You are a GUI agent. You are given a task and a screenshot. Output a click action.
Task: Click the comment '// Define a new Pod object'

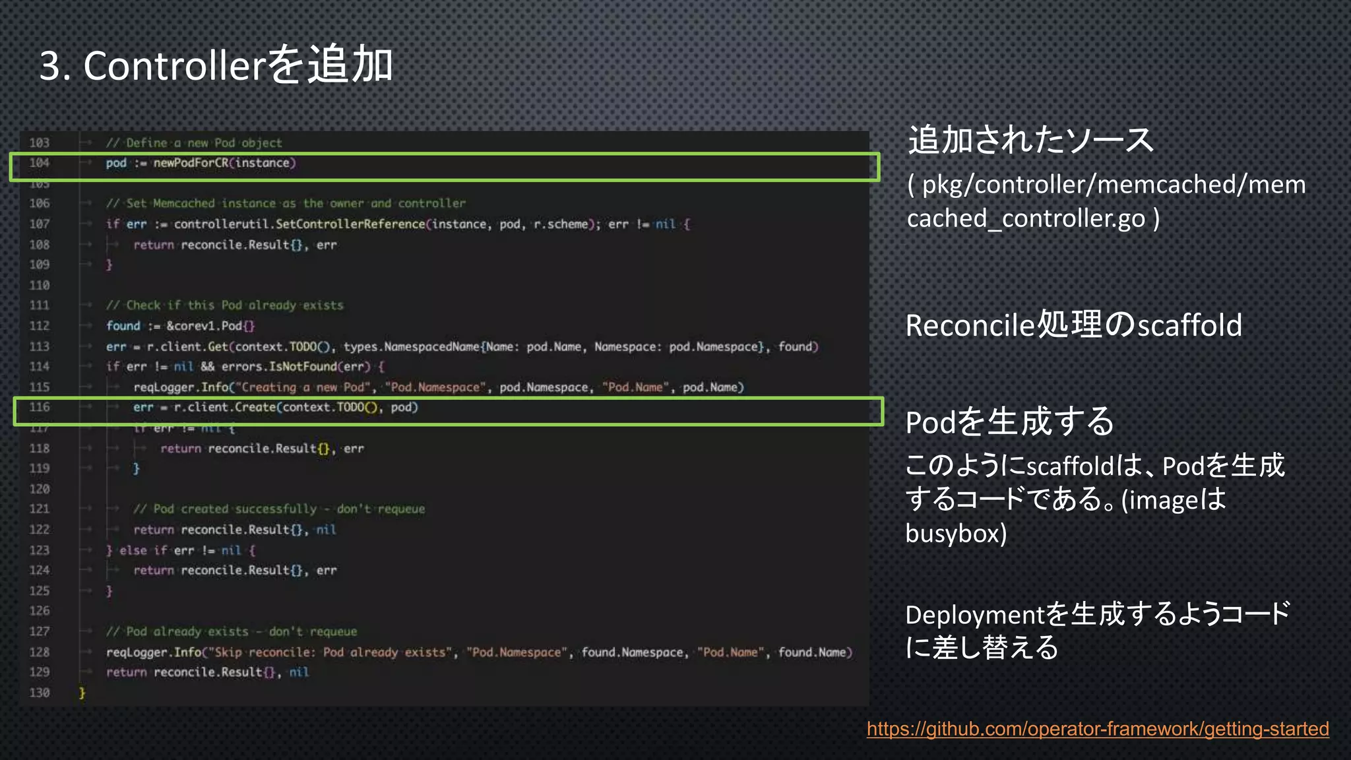(194, 143)
